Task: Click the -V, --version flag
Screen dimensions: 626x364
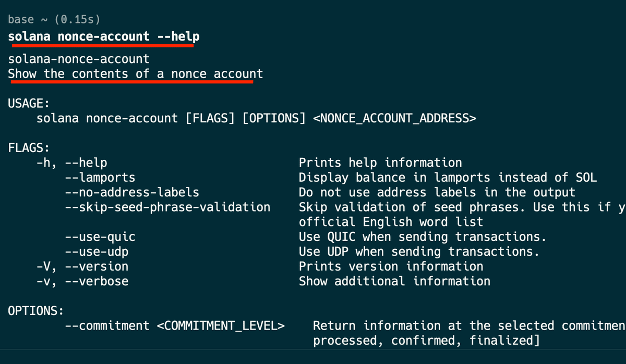Action: (82, 267)
